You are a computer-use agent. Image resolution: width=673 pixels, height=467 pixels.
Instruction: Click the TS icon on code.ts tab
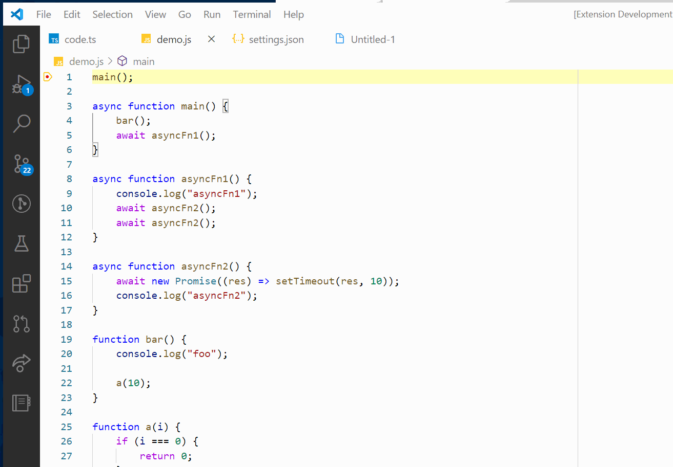coord(54,39)
